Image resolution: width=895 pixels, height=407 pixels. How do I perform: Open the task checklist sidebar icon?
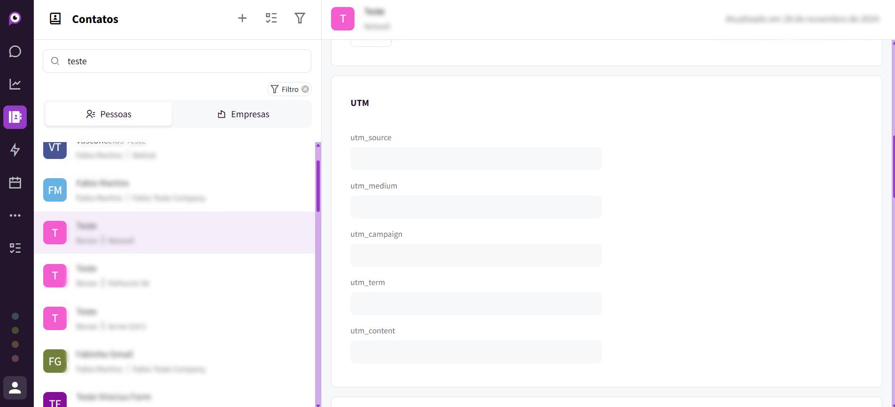pyautogui.click(x=15, y=248)
